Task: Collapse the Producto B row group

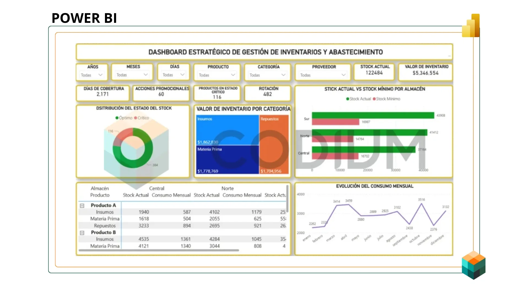Action: pos(82,233)
